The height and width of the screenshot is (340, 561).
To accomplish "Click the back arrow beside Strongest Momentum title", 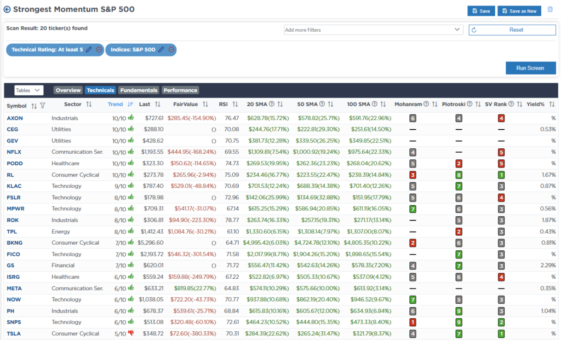I will [7, 10].
